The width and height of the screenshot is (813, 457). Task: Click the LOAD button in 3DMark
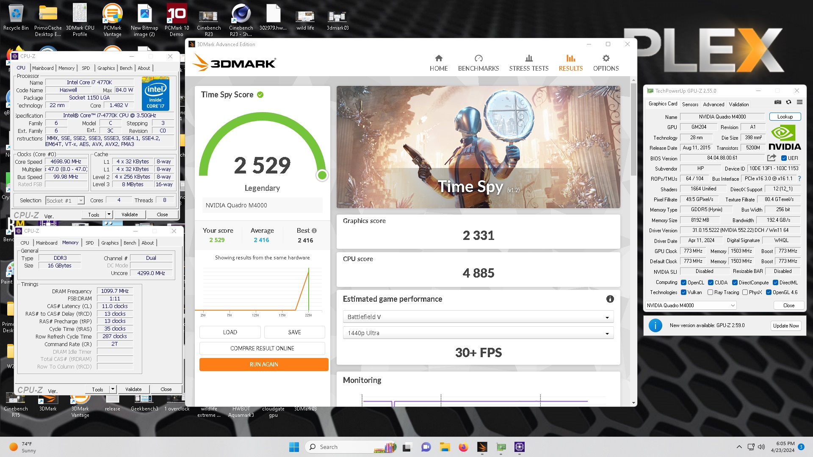[230, 332]
